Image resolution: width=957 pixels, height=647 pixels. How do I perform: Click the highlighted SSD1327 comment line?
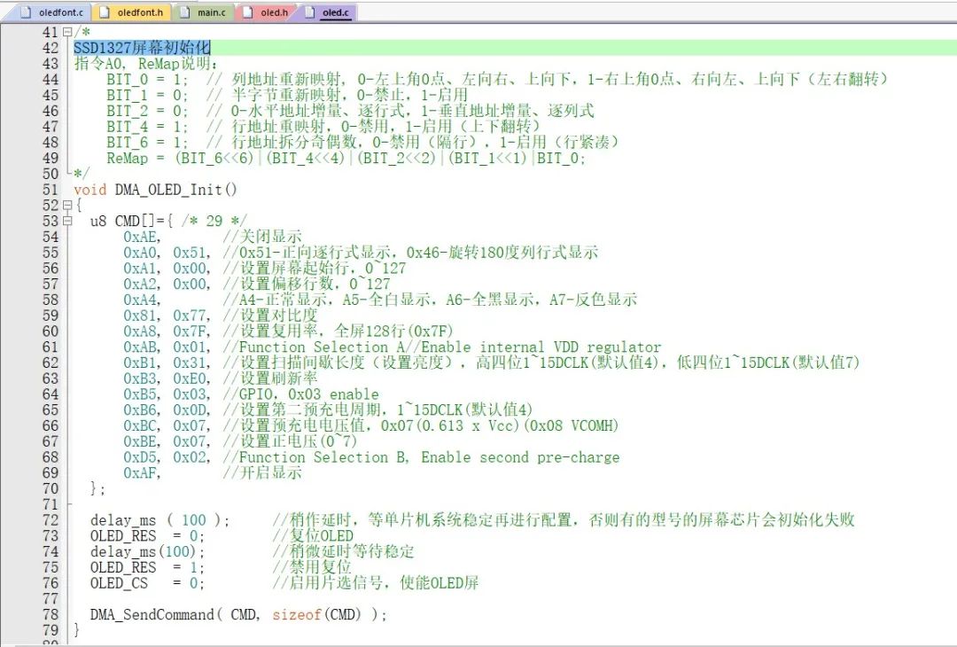142,48
